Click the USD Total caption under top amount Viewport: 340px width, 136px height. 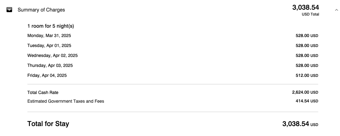point(310,14)
